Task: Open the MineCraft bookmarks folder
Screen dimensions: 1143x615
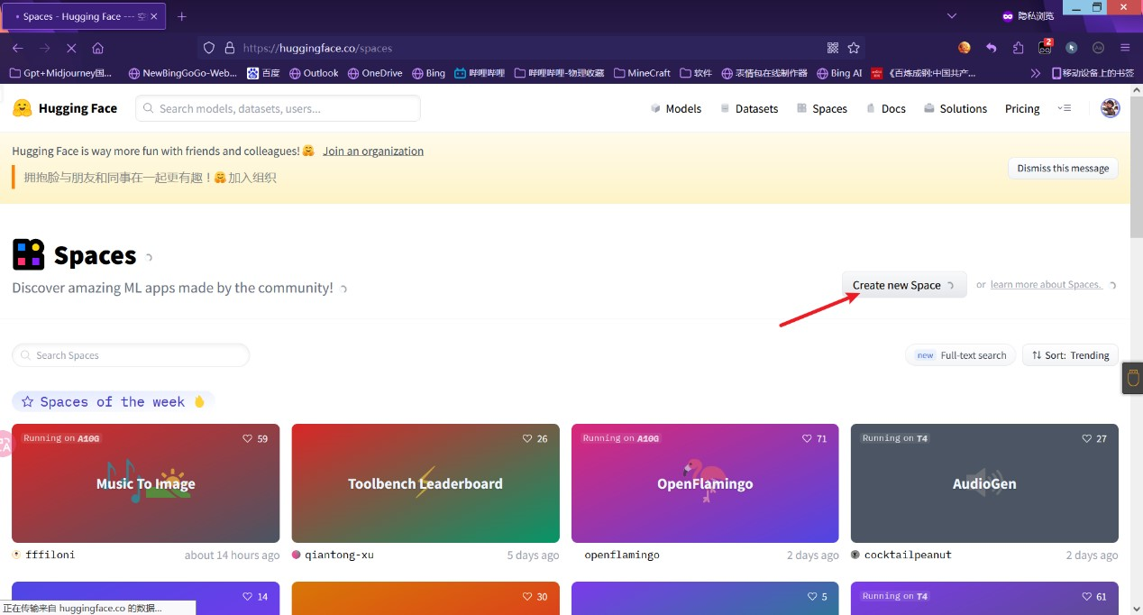Action: [642, 73]
